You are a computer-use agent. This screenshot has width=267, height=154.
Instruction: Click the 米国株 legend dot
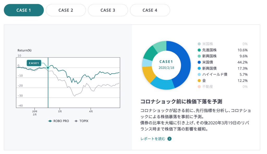[x=199, y=44]
